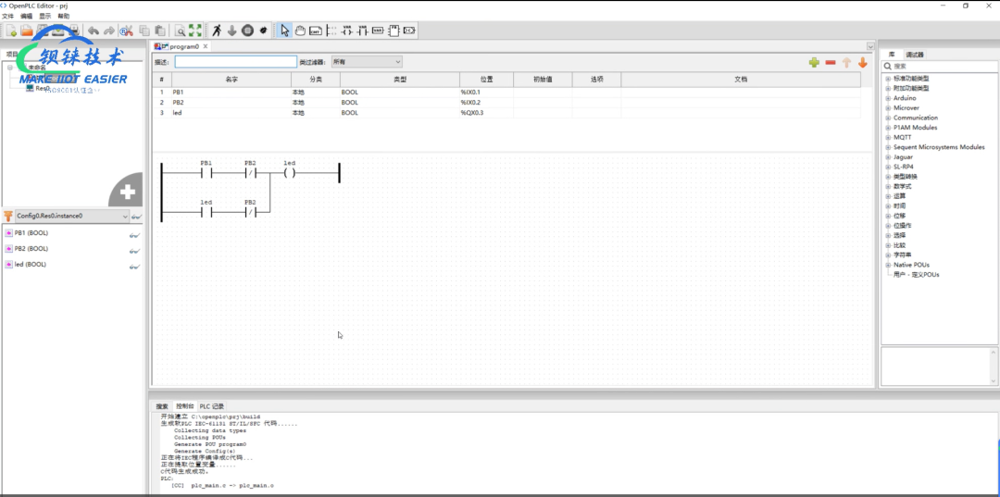This screenshot has width=1000, height=497.
Task: Click the Cut scissors icon
Action: (127, 31)
